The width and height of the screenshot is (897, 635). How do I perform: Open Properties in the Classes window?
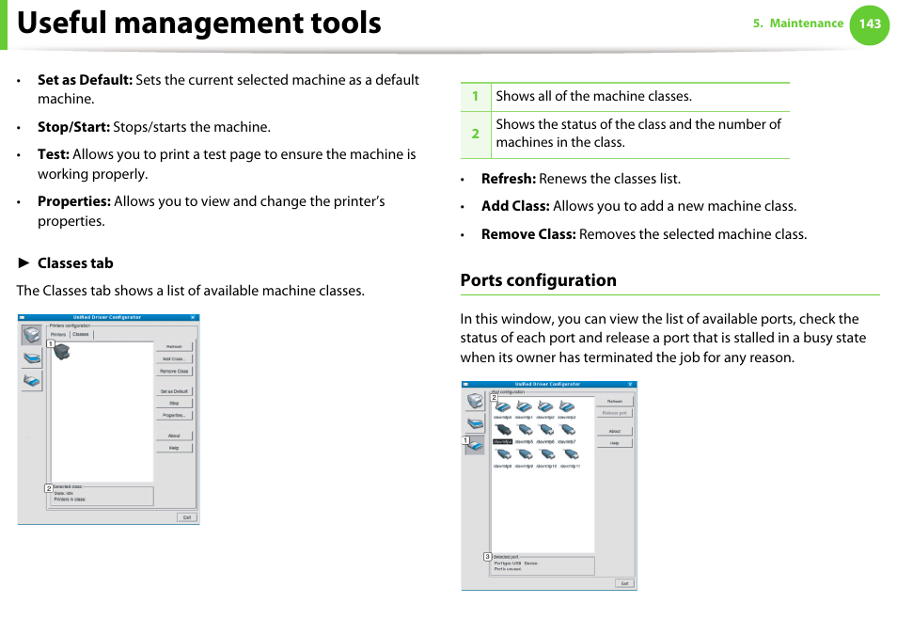[174, 415]
